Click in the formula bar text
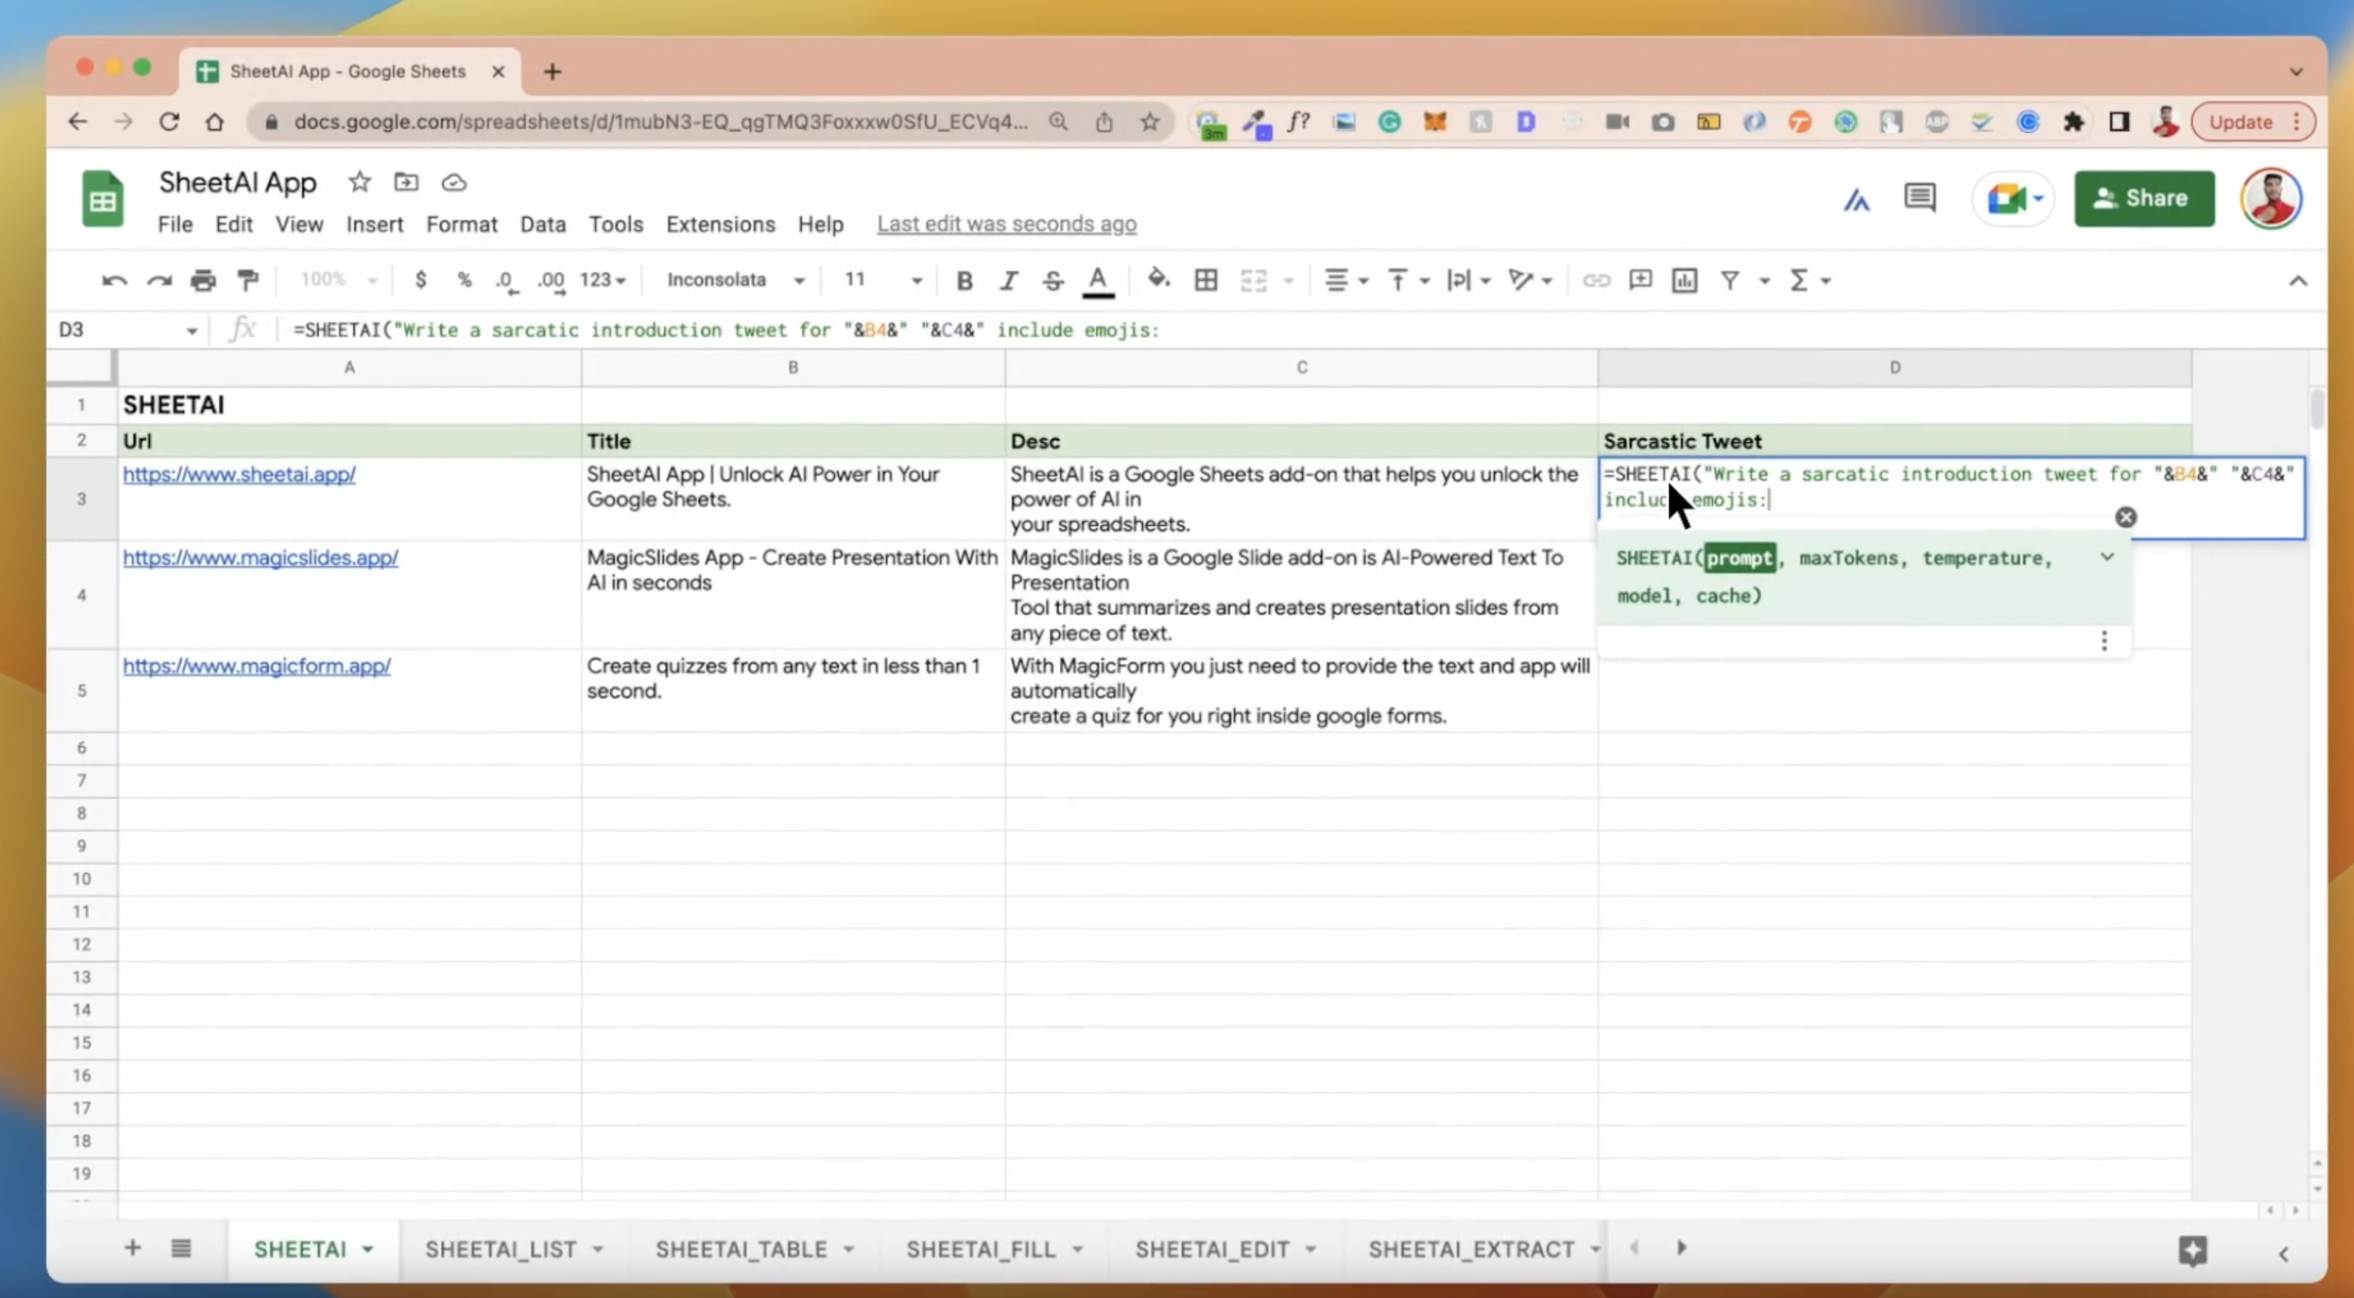Image resolution: width=2354 pixels, height=1298 pixels. 725,330
